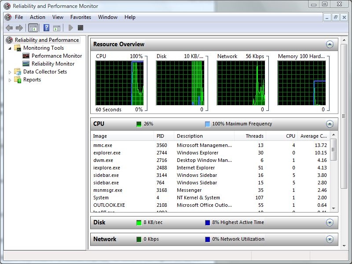
Task: Click blue Maximum Frequency legend swatch
Action: [x=208, y=124]
